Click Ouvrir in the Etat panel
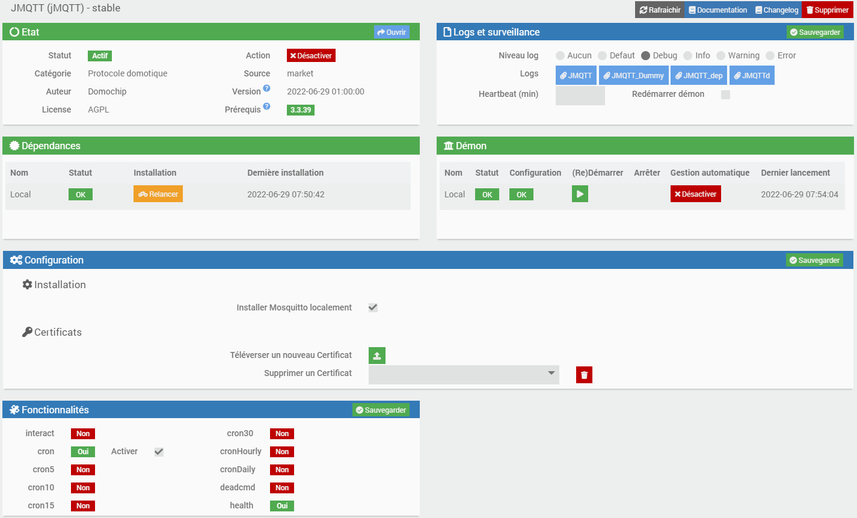The width and height of the screenshot is (857, 518). tap(392, 32)
